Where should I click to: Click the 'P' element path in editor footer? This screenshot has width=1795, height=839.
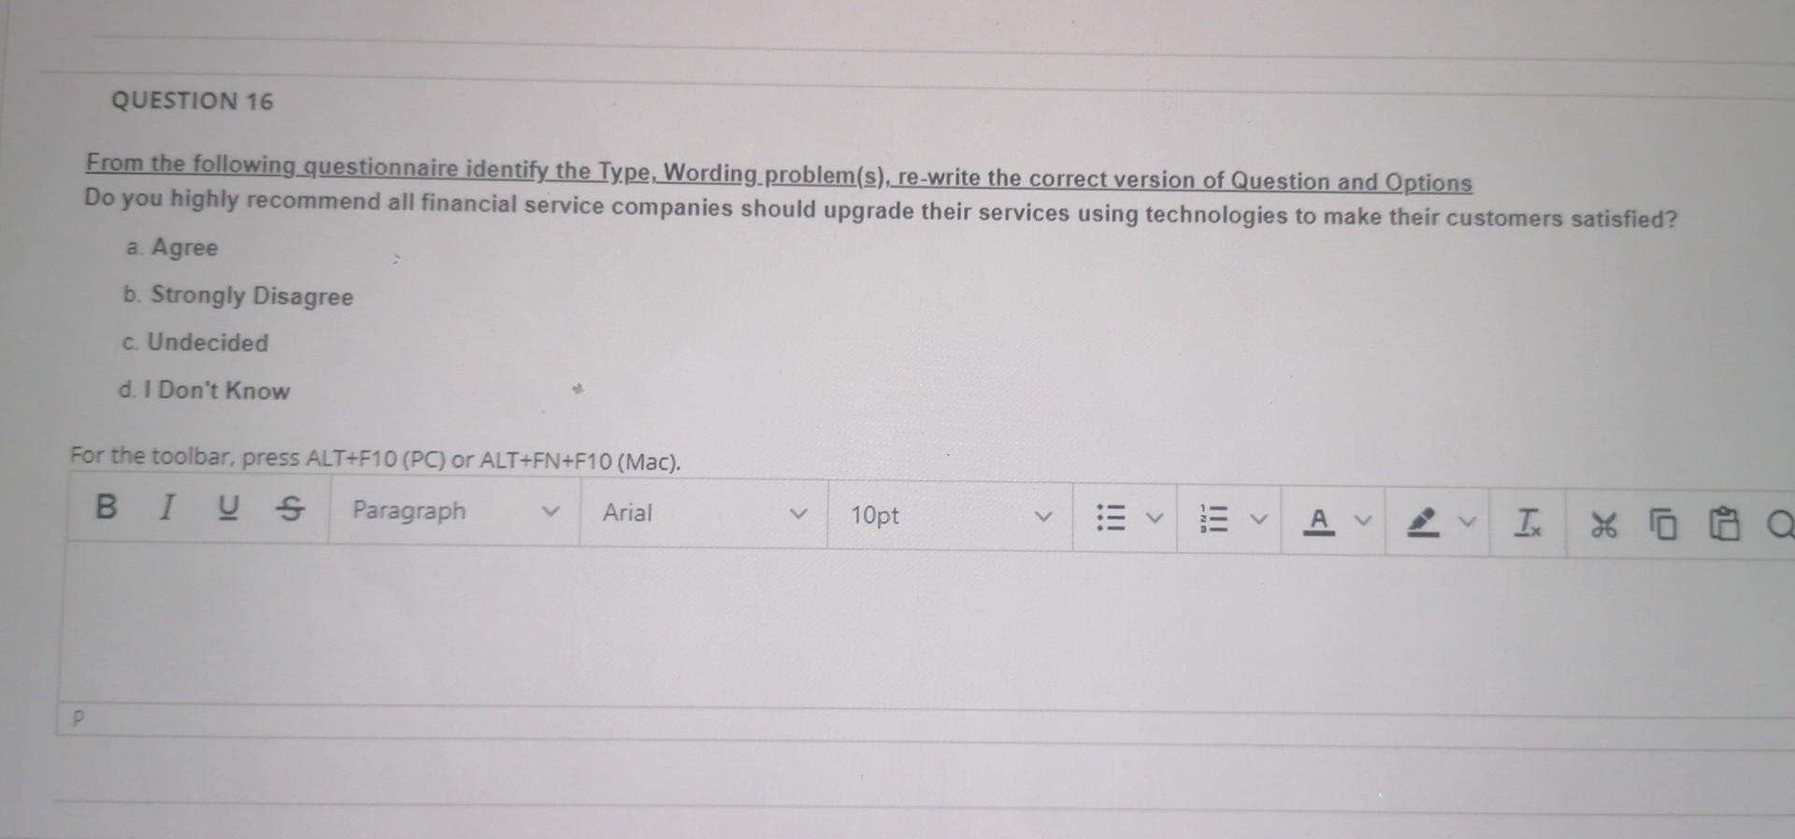point(79,718)
